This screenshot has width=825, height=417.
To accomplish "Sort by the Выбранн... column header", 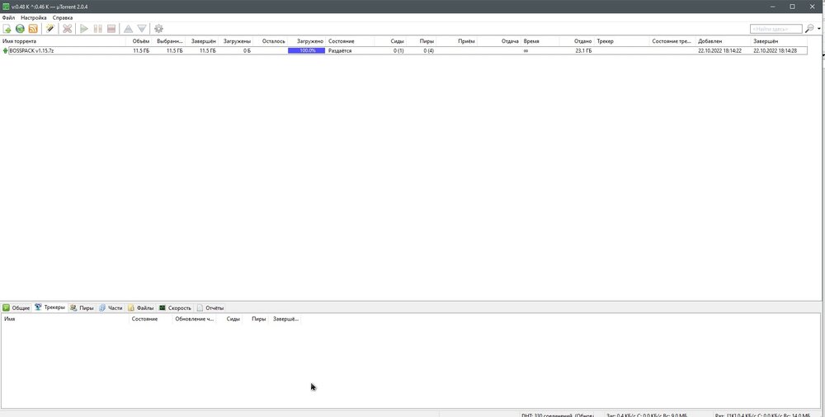I will [x=169, y=41].
